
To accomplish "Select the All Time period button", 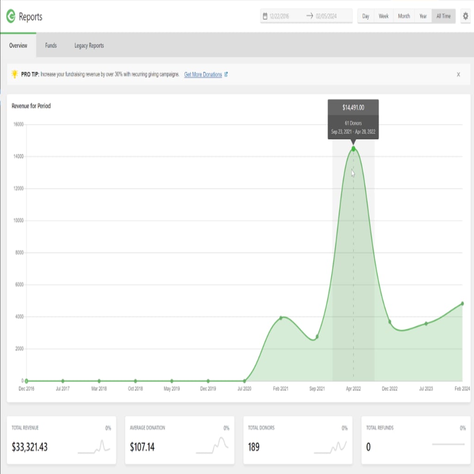I will click(x=443, y=16).
